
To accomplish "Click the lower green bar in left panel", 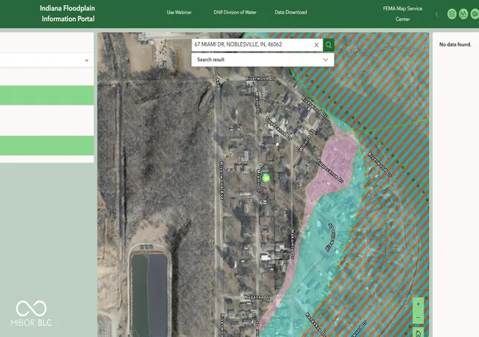I will click(x=46, y=145).
